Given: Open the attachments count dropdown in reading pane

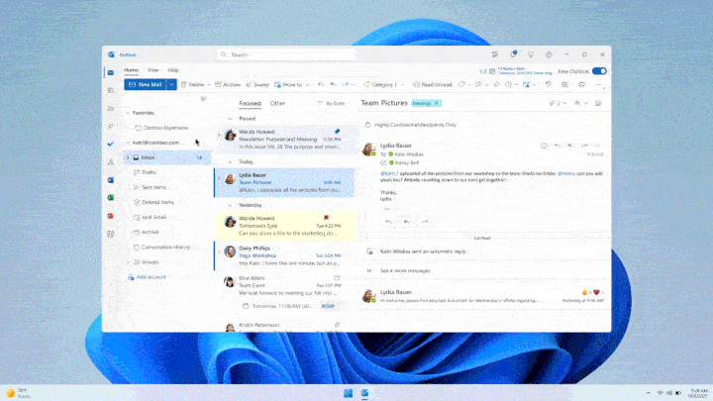Looking at the screenshot, I should click(558, 103).
